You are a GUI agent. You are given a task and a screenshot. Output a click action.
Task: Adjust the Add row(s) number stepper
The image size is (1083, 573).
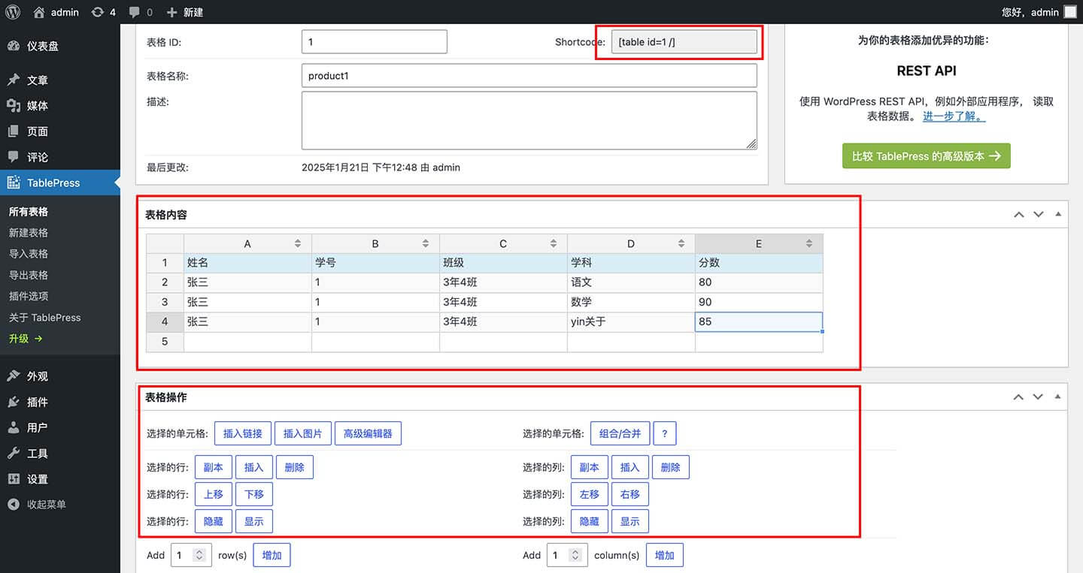pos(199,555)
